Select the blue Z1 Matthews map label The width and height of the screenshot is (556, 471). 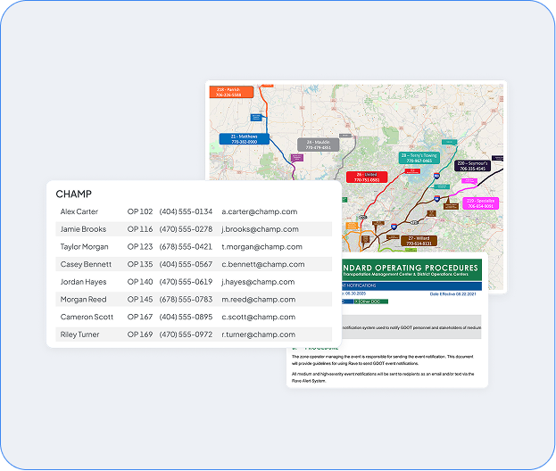point(245,139)
